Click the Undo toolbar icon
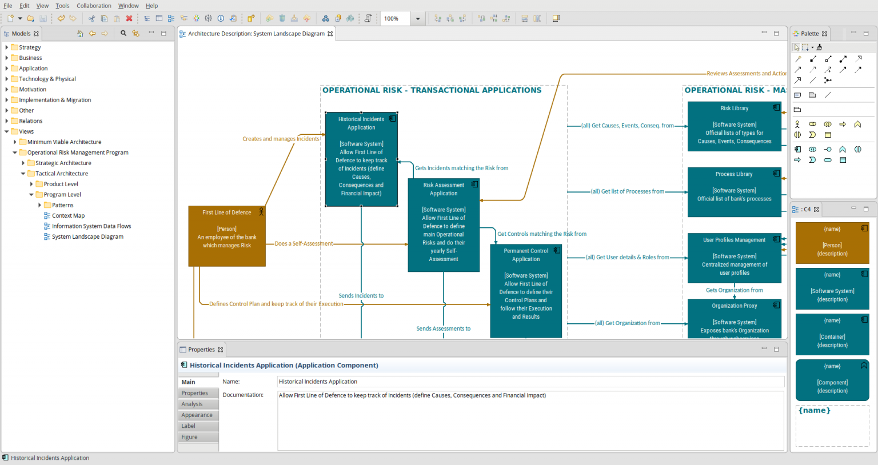 [61, 18]
